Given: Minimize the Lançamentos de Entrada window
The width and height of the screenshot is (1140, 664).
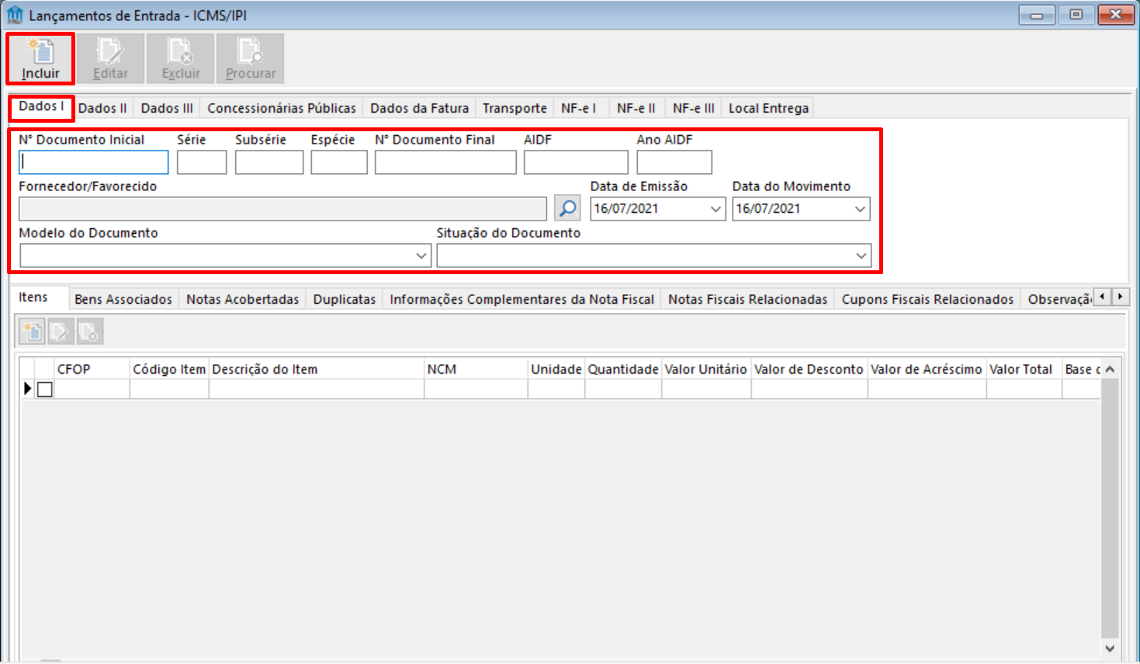Looking at the screenshot, I should point(1036,15).
